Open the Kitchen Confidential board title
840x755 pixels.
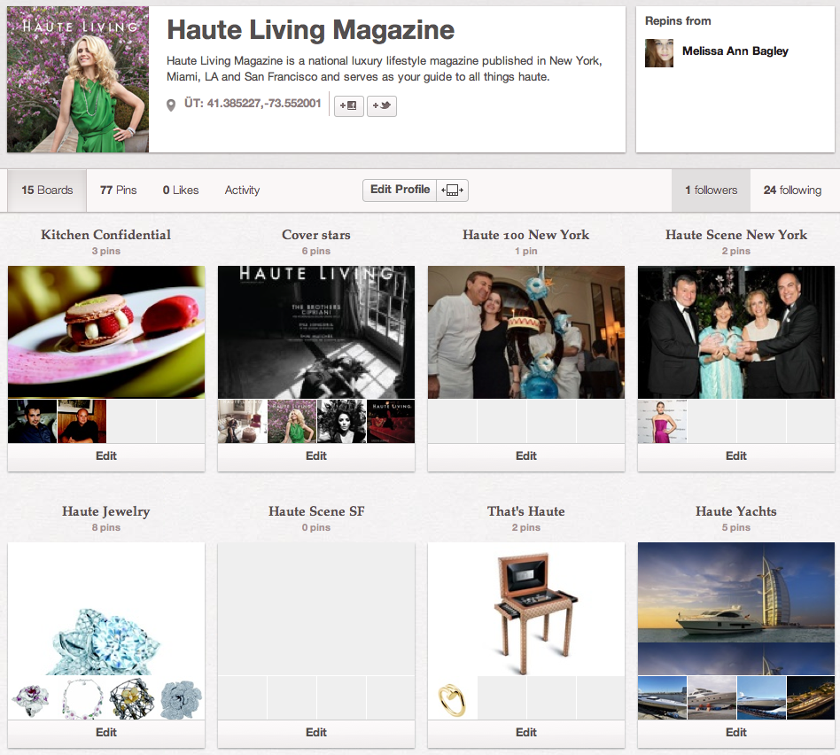(x=106, y=235)
